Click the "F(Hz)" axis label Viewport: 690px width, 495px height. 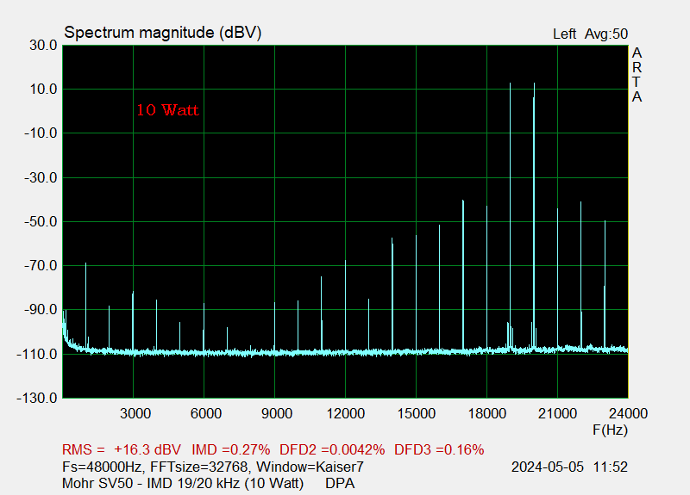tap(610, 429)
